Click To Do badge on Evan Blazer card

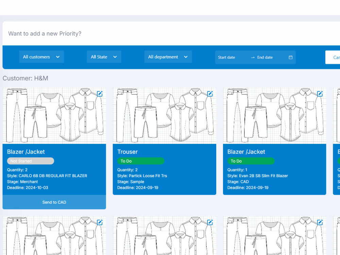tap(251, 161)
